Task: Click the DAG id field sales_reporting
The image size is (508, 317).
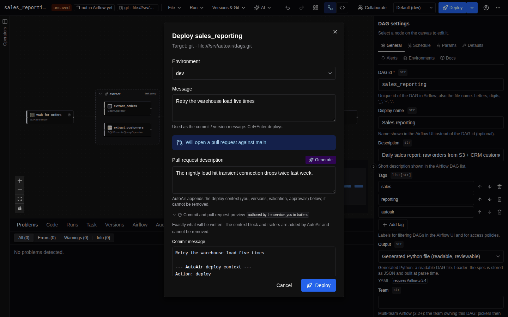Action: click(x=441, y=85)
